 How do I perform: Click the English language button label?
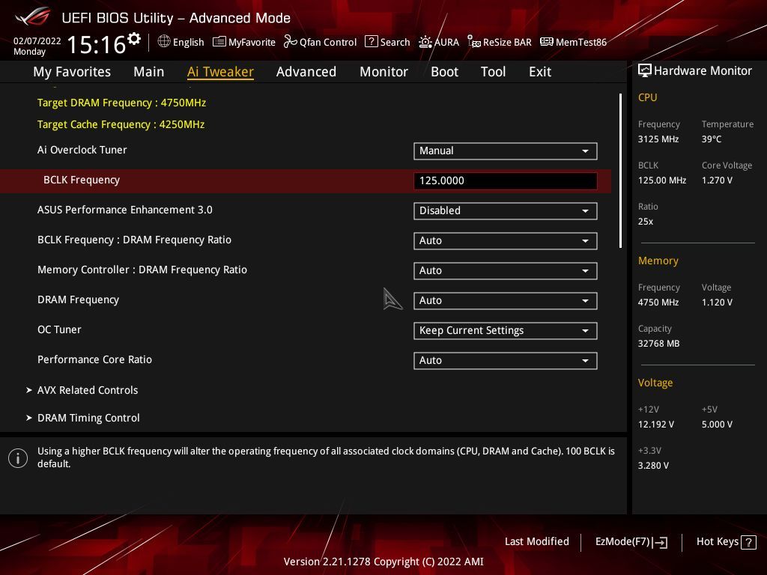pos(188,42)
